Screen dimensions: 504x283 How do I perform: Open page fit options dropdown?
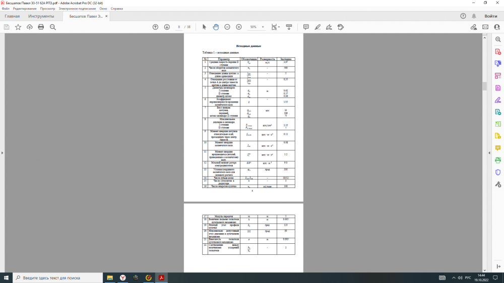(x=275, y=27)
